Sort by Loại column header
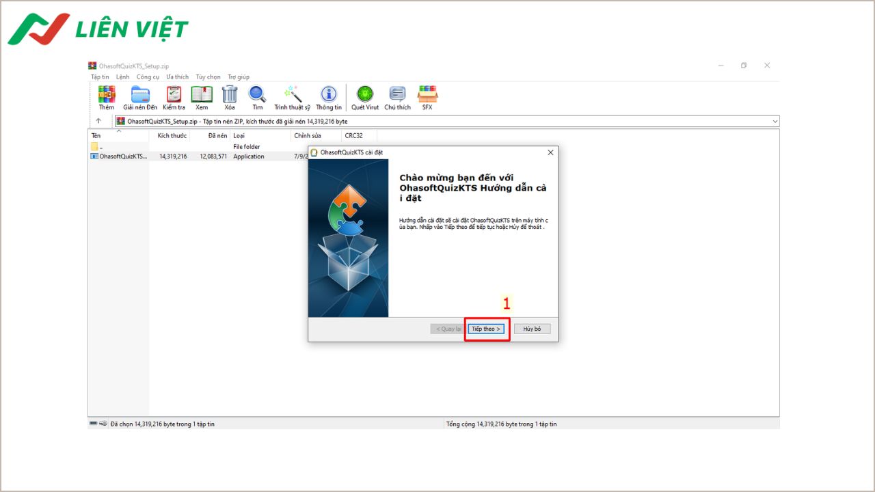This screenshot has width=875, height=492. click(x=260, y=136)
